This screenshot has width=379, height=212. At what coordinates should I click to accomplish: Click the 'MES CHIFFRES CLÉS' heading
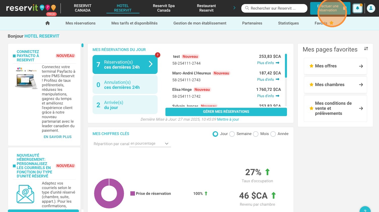tap(111, 134)
